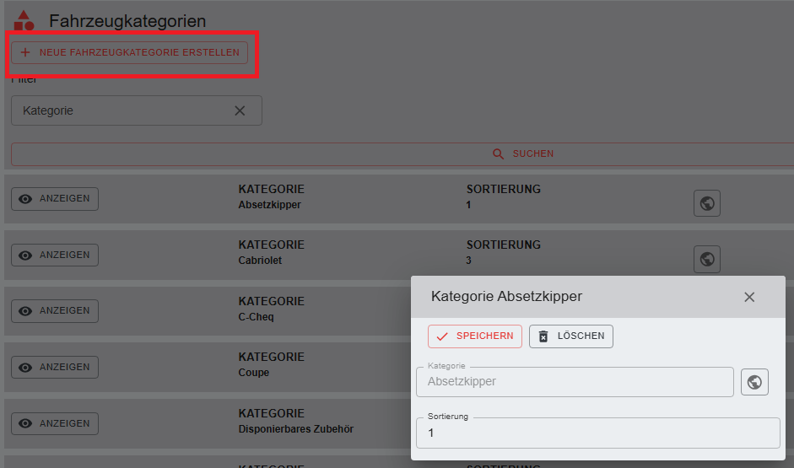Viewport: 794px width, 468px height.
Task: Click the Absetzkipper row Sortierung value
Action: 469,205
